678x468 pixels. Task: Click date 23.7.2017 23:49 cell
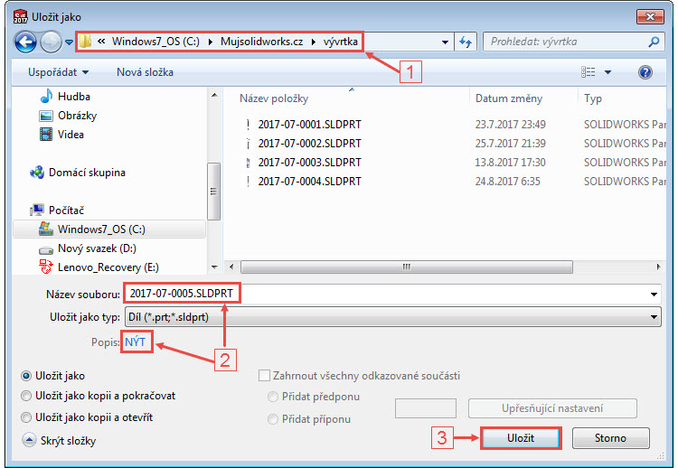pos(510,125)
